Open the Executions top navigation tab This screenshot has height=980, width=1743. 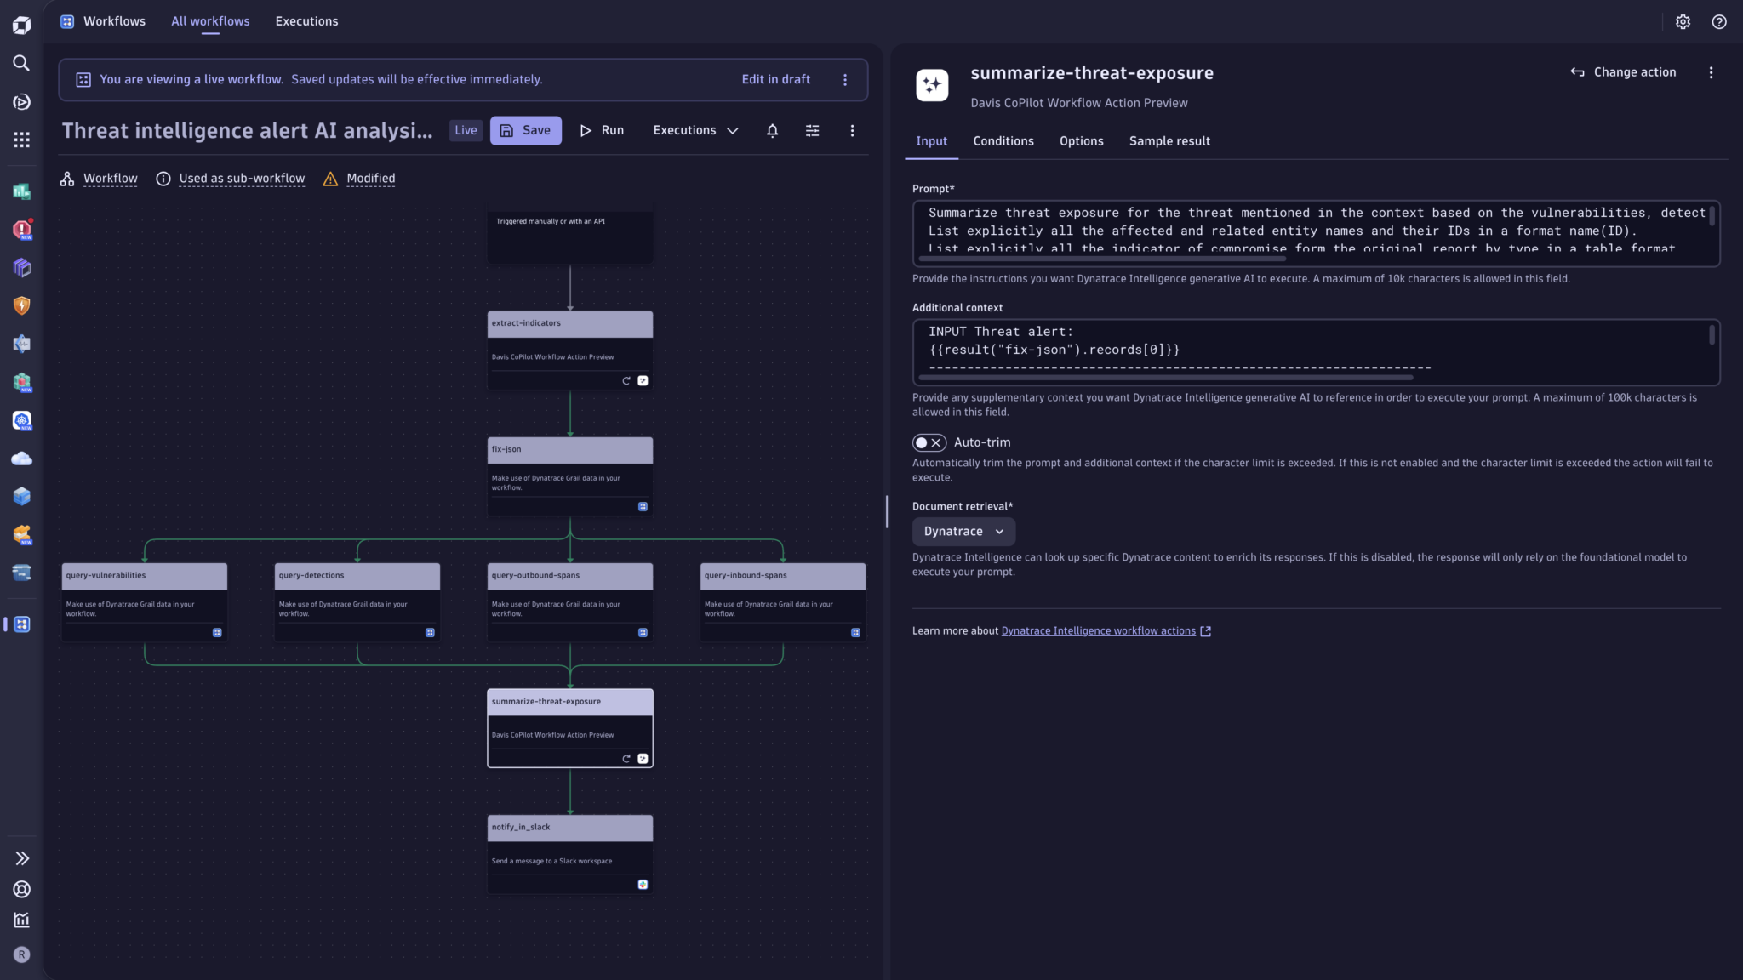(x=306, y=21)
